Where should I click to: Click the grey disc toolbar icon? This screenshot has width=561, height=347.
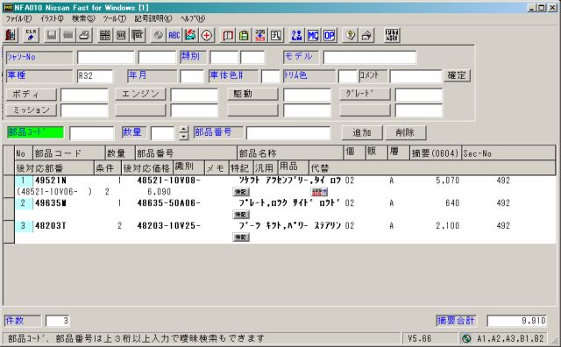(x=158, y=35)
